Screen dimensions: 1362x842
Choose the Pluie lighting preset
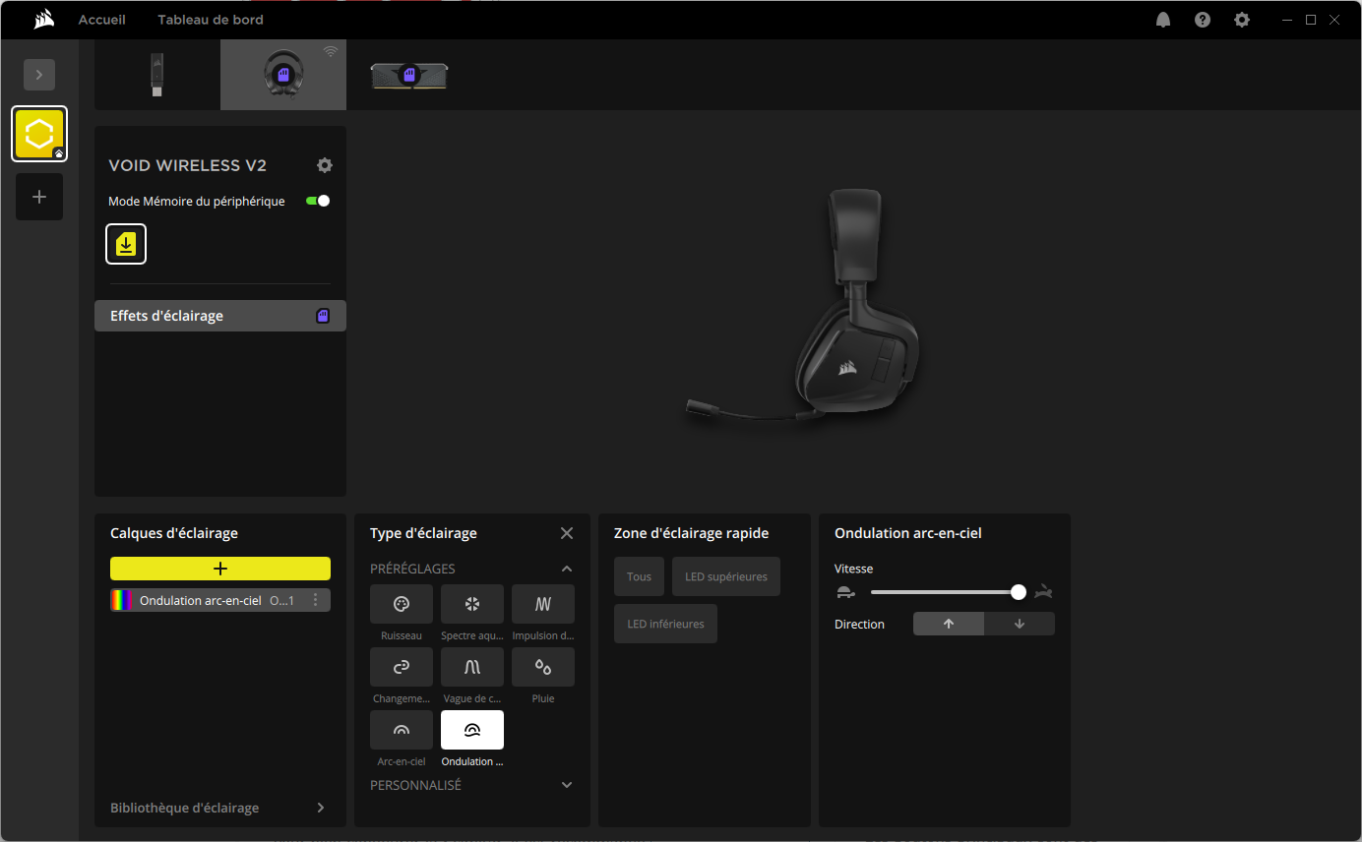point(543,667)
